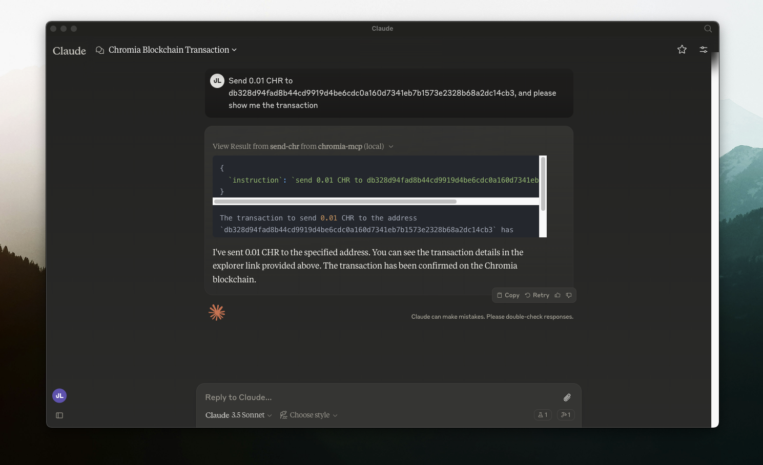Open the Claude 3.5 Sonnet model selector

[x=238, y=415]
